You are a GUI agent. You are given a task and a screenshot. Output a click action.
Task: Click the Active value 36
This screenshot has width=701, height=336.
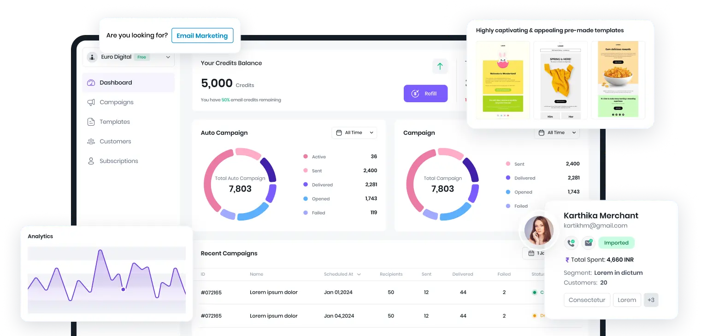click(x=374, y=156)
